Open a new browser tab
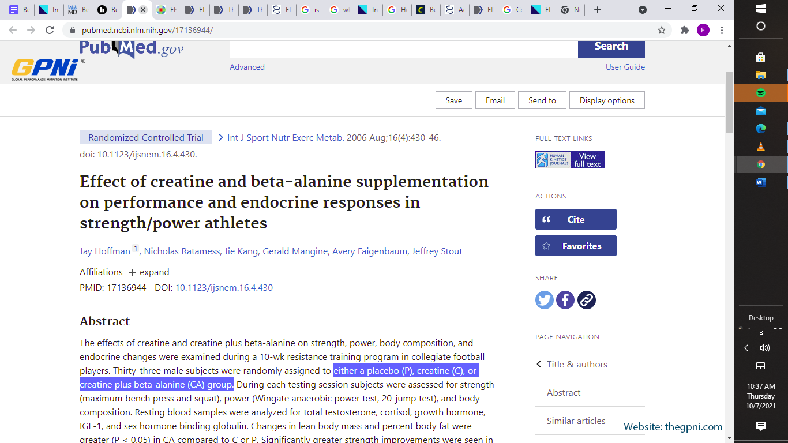The width and height of the screenshot is (788, 443). point(598,10)
